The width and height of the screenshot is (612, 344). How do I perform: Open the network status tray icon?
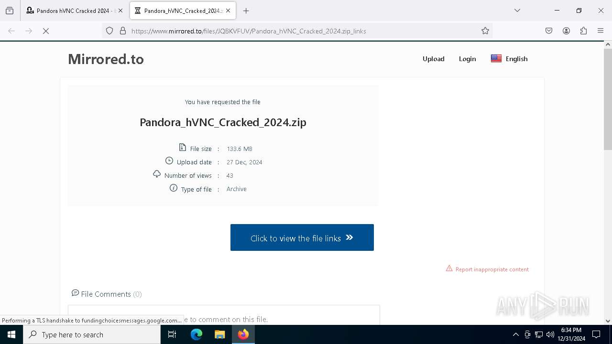[x=539, y=334]
